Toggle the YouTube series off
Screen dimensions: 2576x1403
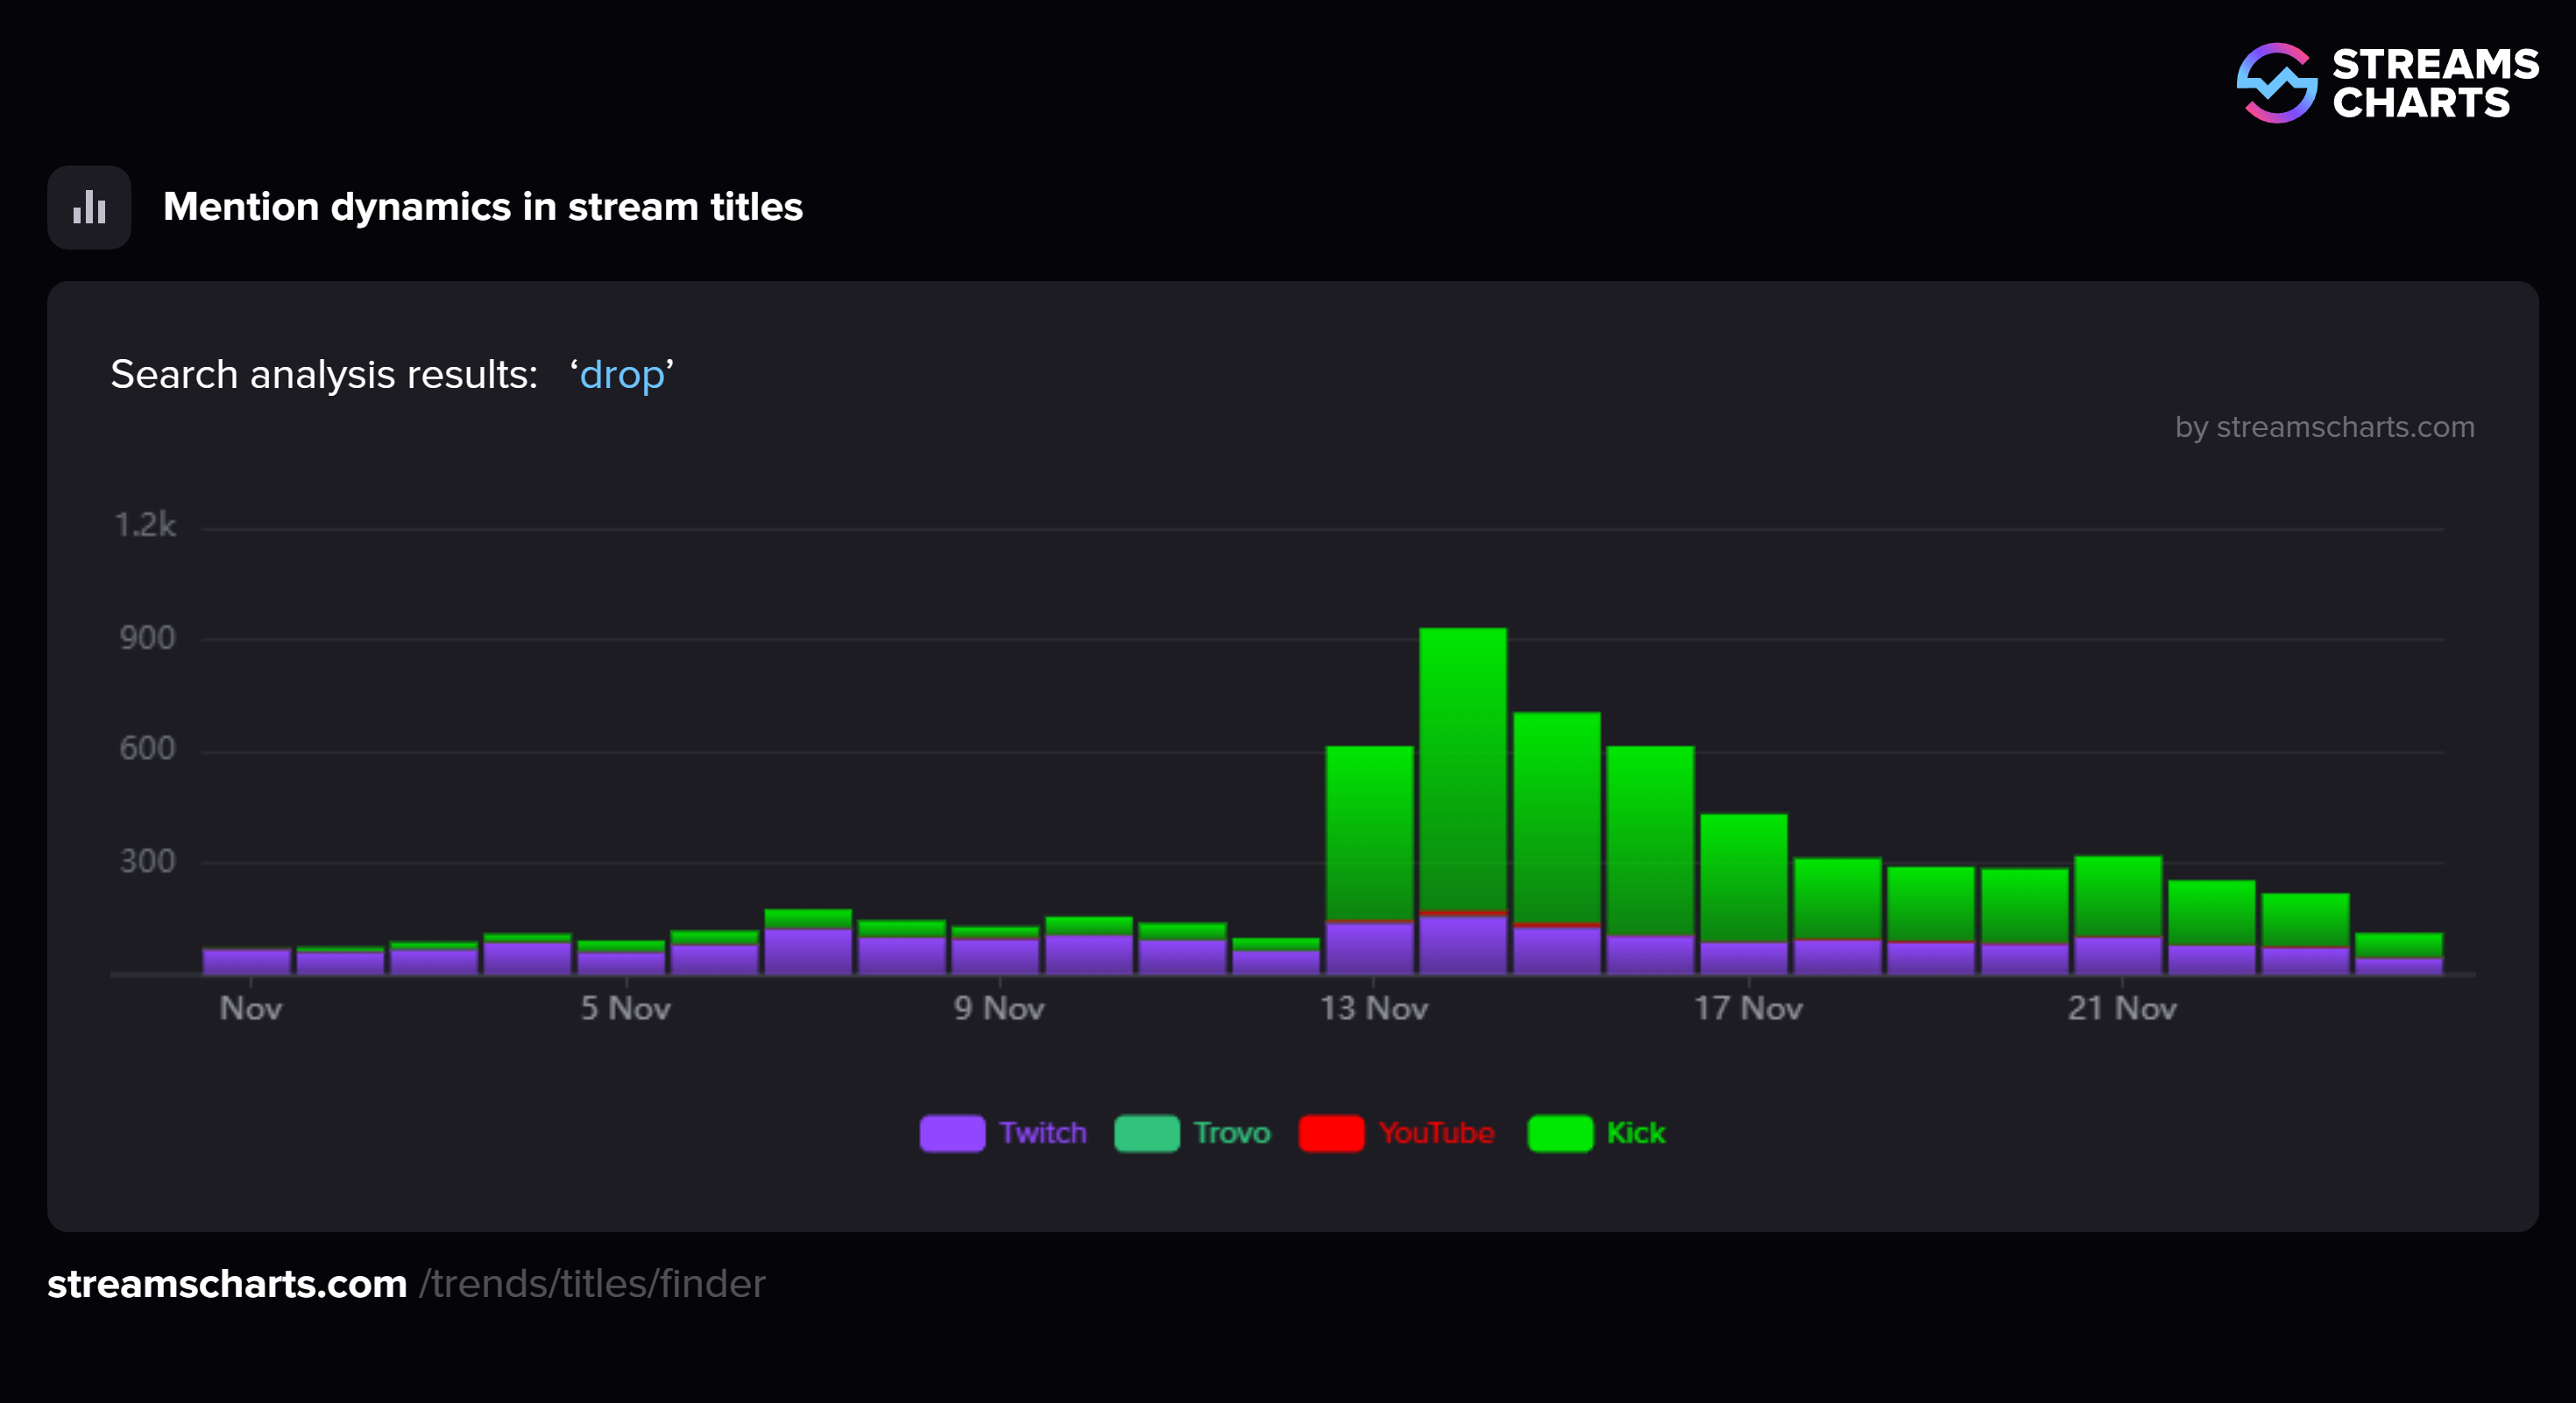pyautogui.click(x=1435, y=1133)
